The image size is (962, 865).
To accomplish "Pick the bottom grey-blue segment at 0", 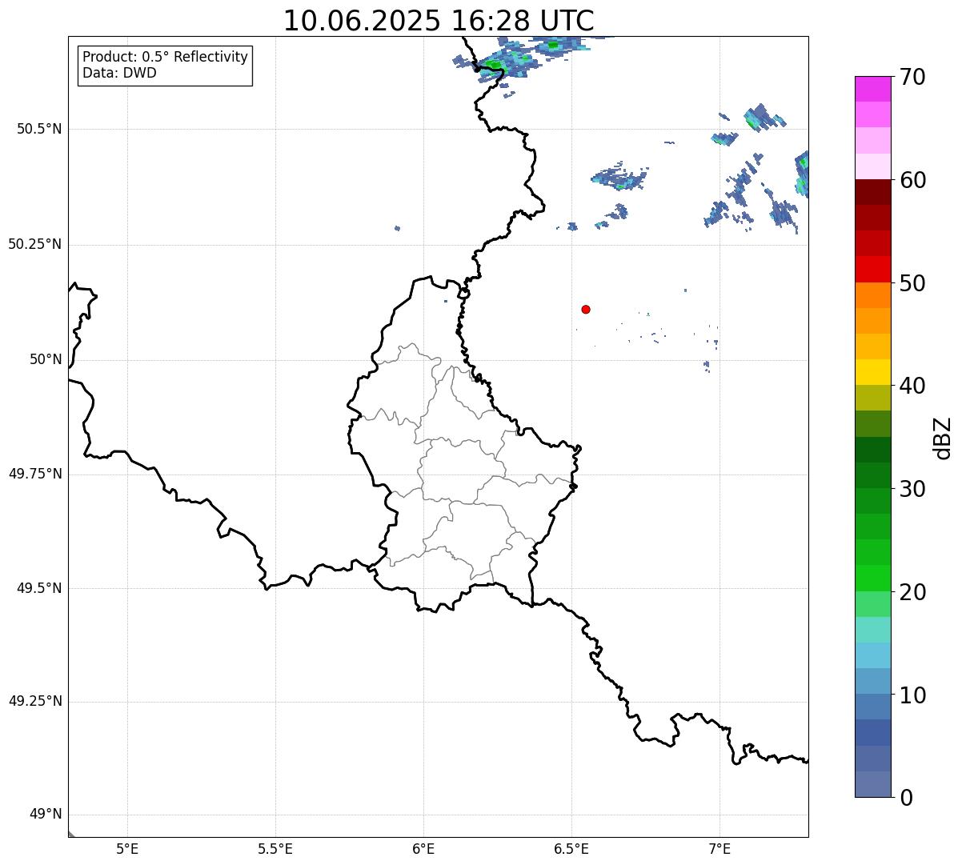I will pyautogui.click(x=872, y=784).
